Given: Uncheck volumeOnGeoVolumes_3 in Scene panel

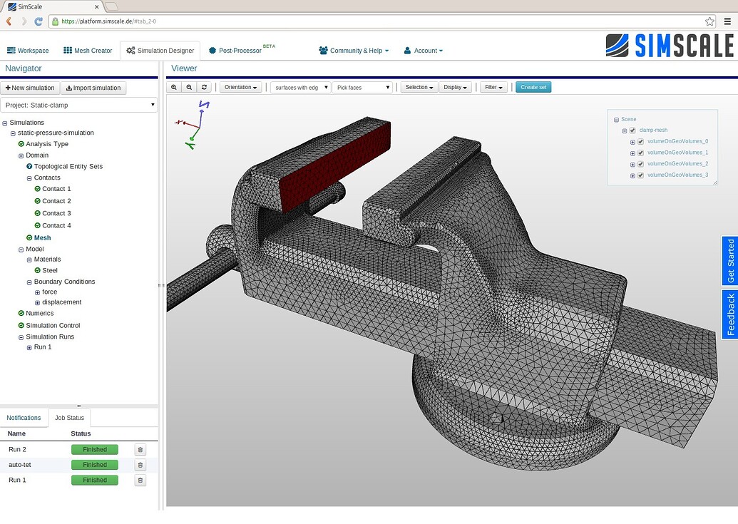Looking at the screenshot, I should tap(640, 175).
